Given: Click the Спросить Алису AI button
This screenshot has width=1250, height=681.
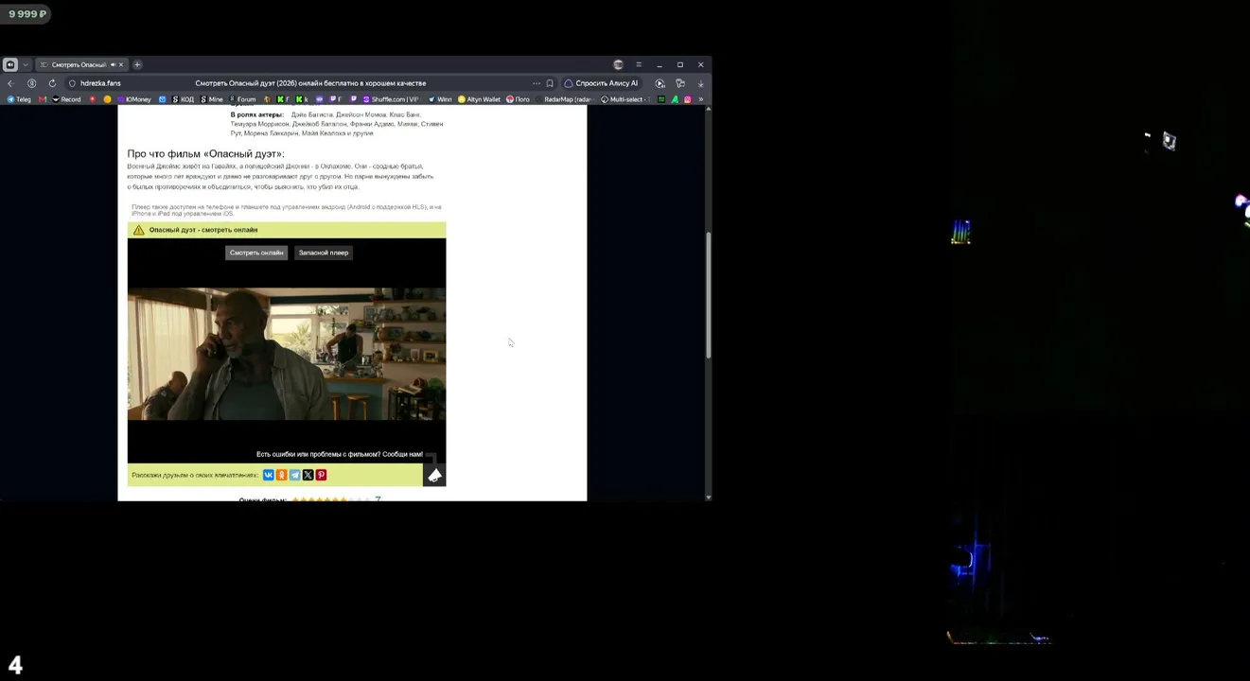Looking at the screenshot, I should click(x=602, y=83).
